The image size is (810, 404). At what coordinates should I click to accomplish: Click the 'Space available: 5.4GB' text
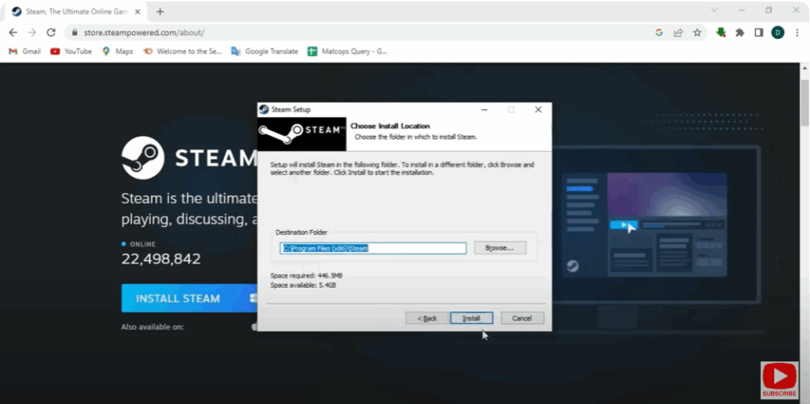point(303,285)
